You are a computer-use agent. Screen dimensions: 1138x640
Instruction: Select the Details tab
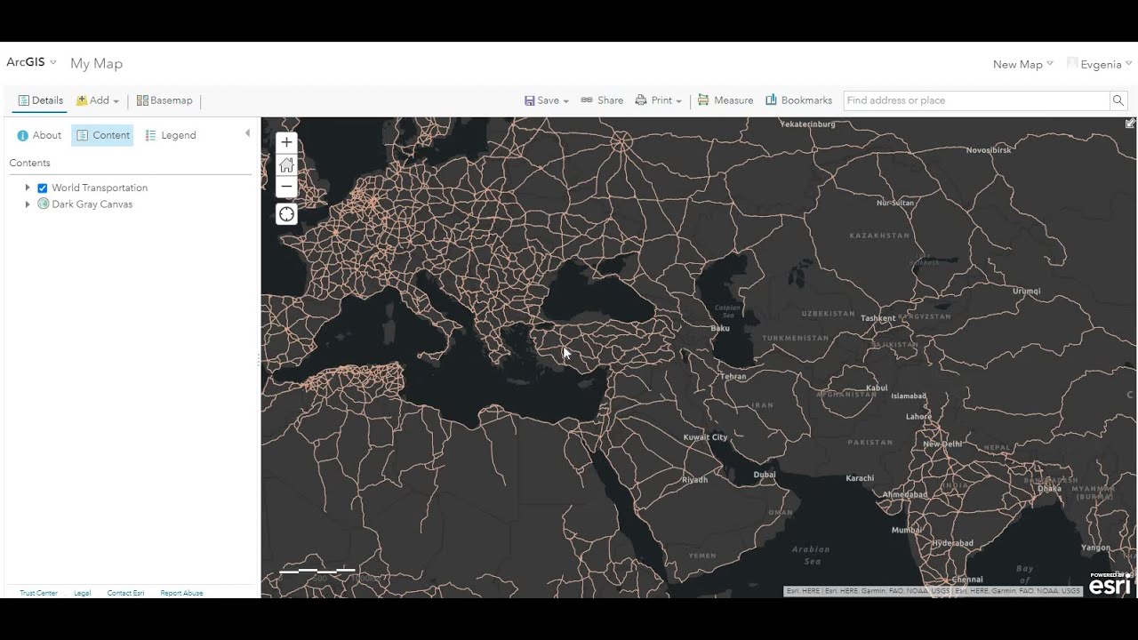(40, 100)
